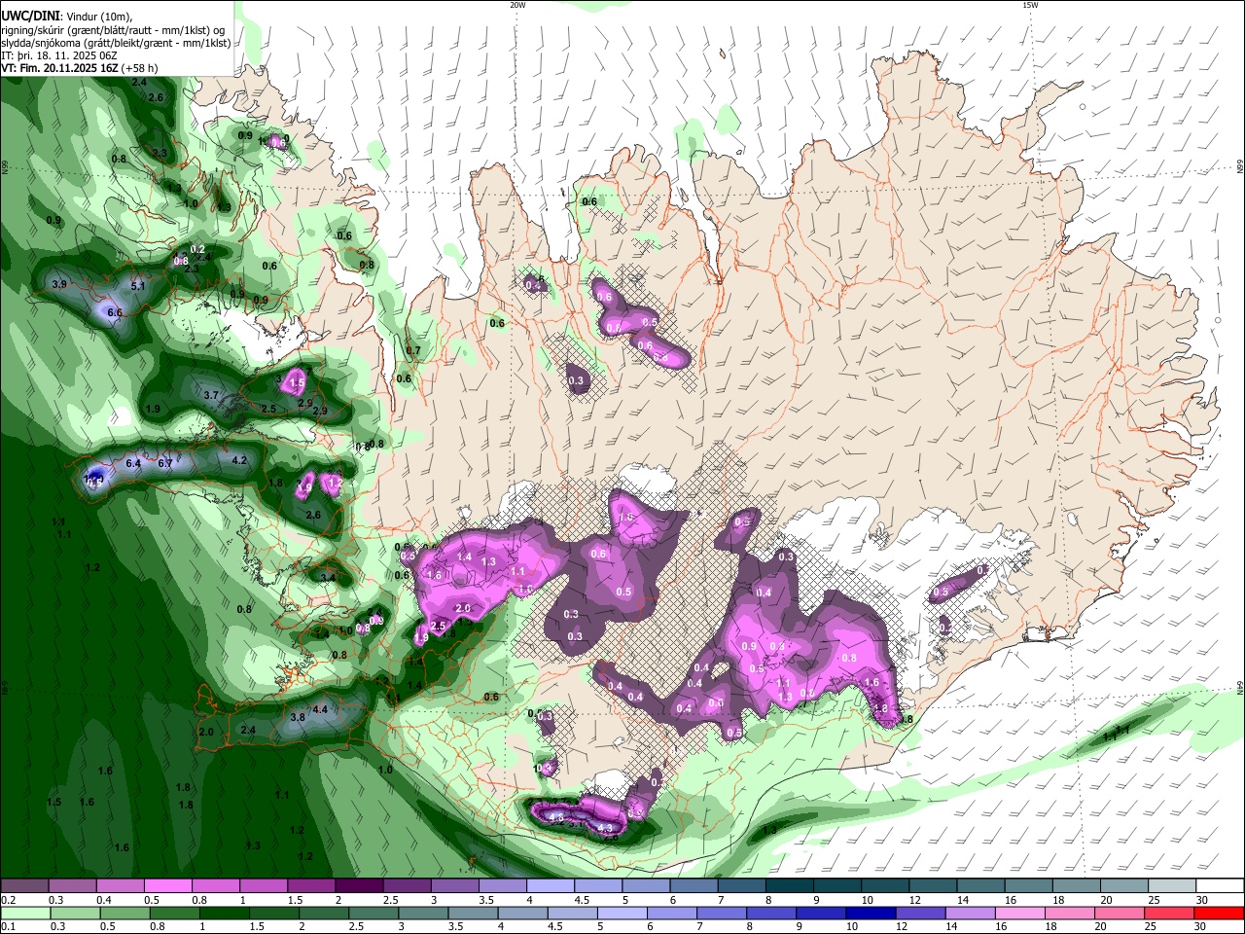Image resolution: width=1245 pixels, height=934 pixels.
Task: Click the '6.6' precipitation value on the map
Action: 115,313
